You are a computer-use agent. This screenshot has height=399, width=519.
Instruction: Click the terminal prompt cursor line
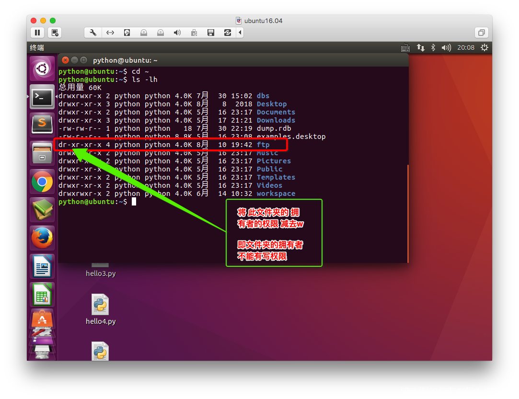click(97, 202)
